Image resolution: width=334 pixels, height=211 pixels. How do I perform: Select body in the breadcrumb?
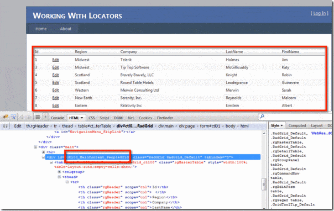click(230, 126)
